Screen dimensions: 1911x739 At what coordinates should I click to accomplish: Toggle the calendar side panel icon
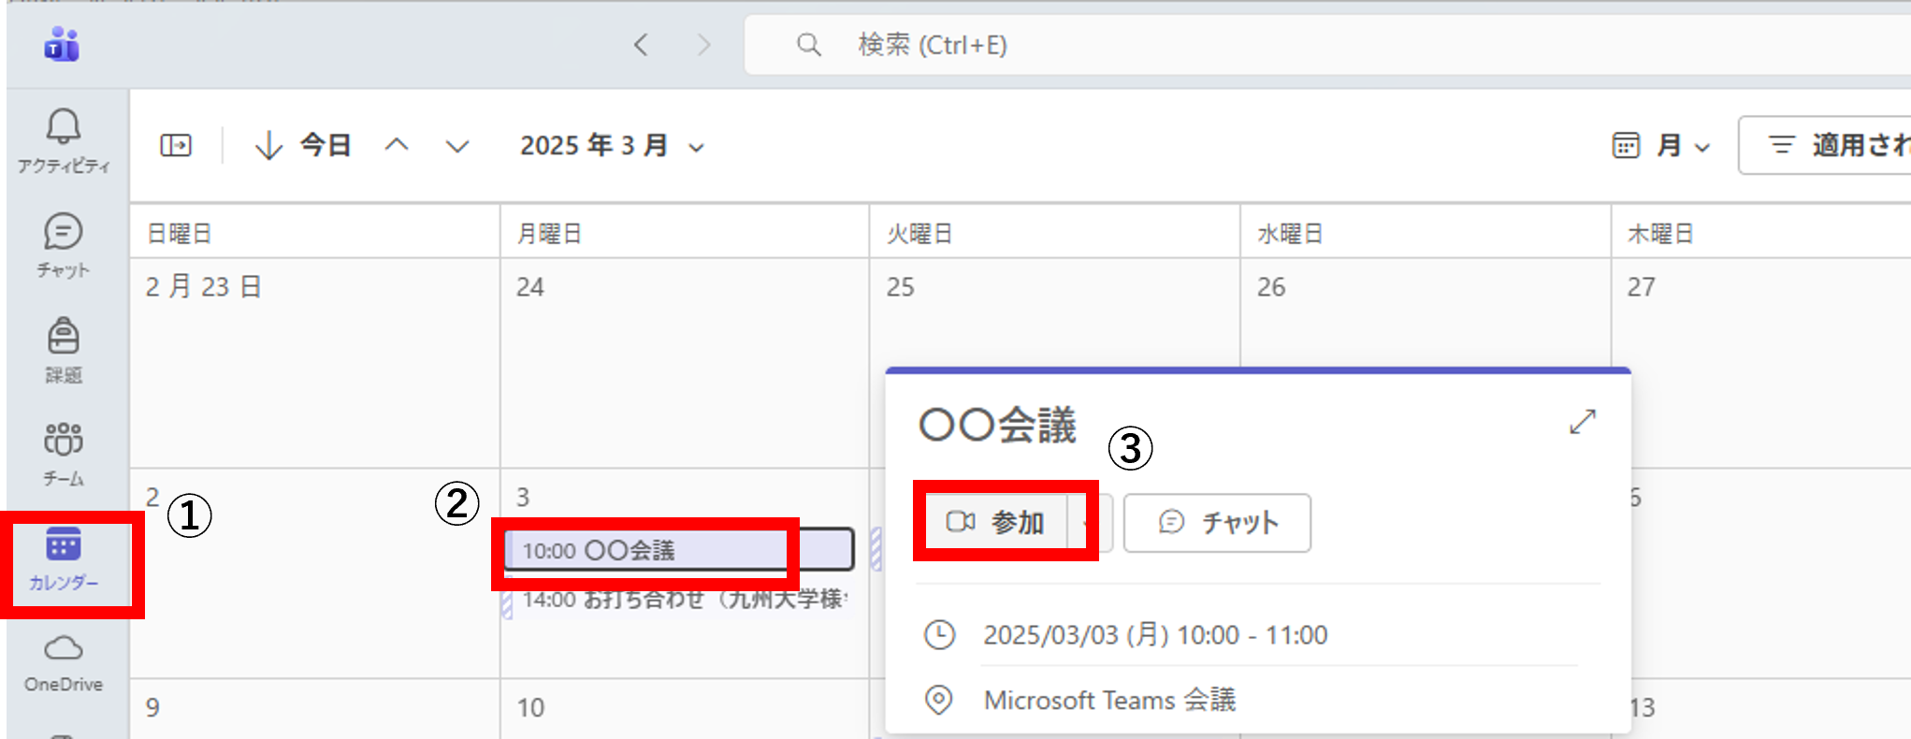176,146
